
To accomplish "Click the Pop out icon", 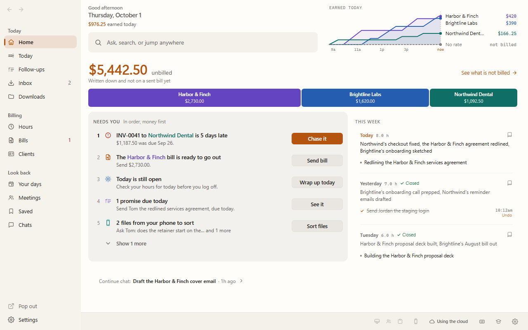I will pos(11,306).
